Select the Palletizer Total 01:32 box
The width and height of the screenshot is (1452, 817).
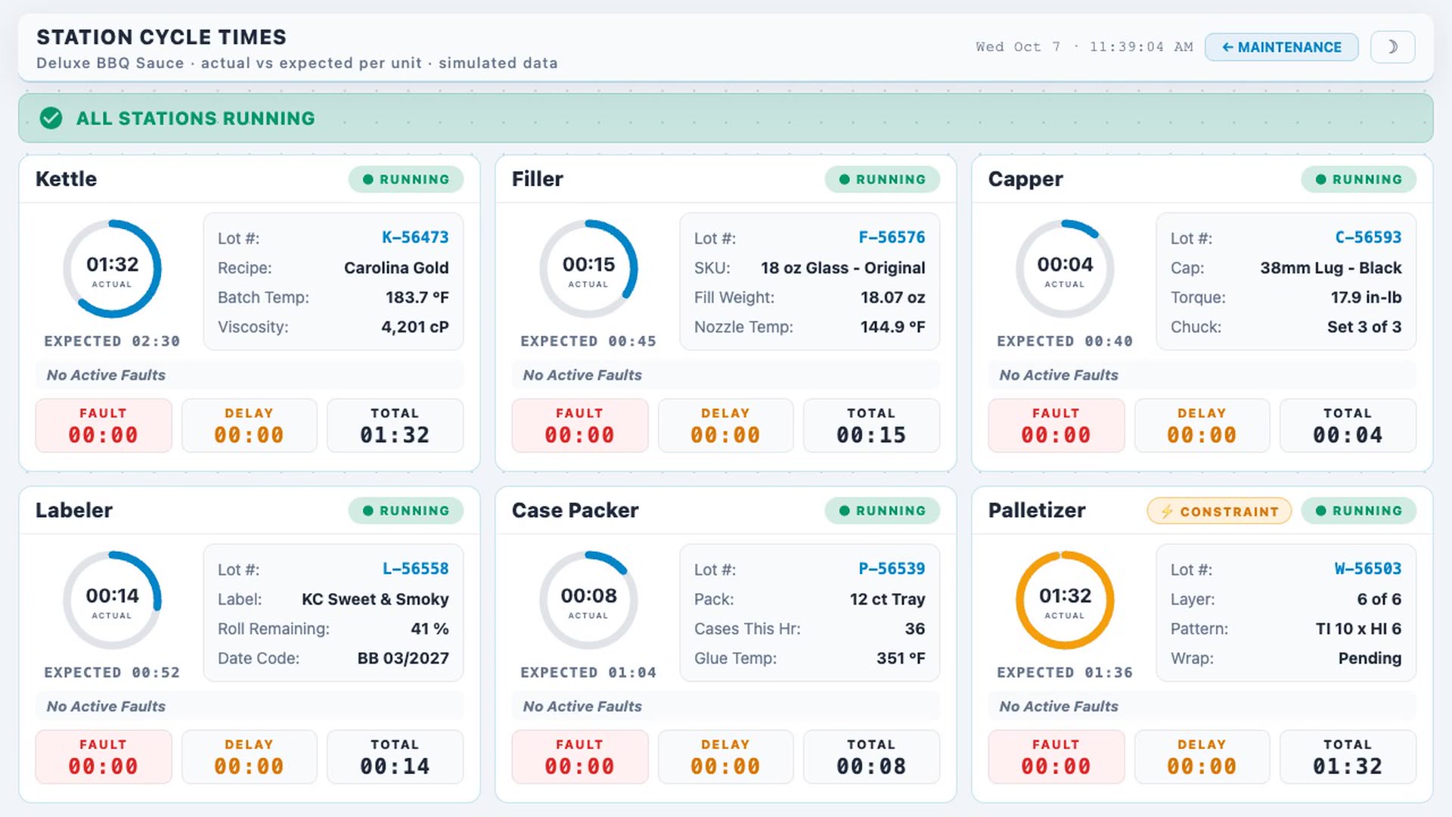1348,757
